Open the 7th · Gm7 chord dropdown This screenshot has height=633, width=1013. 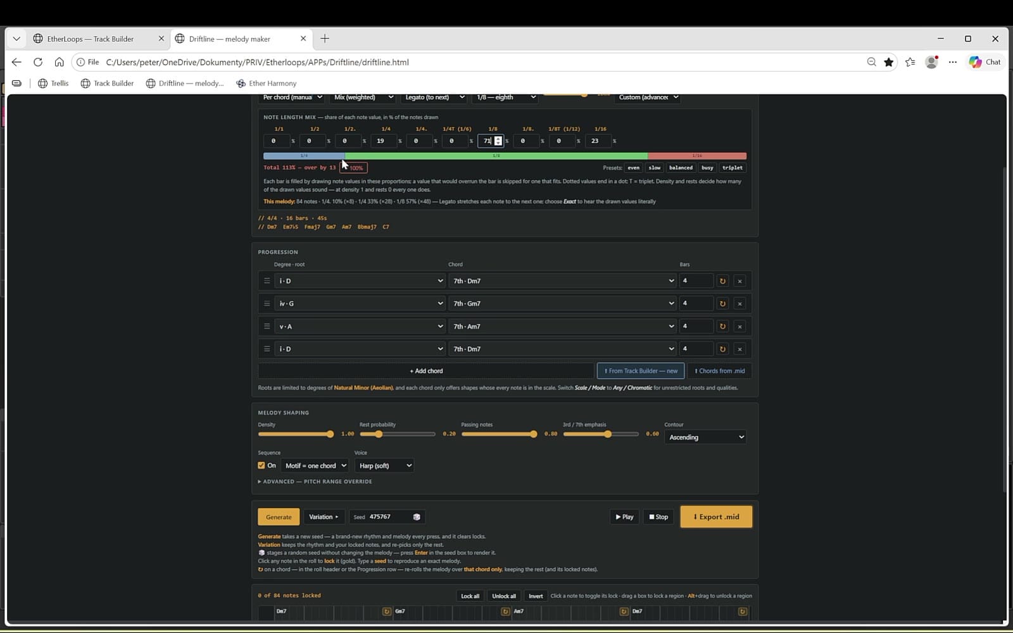point(563,304)
